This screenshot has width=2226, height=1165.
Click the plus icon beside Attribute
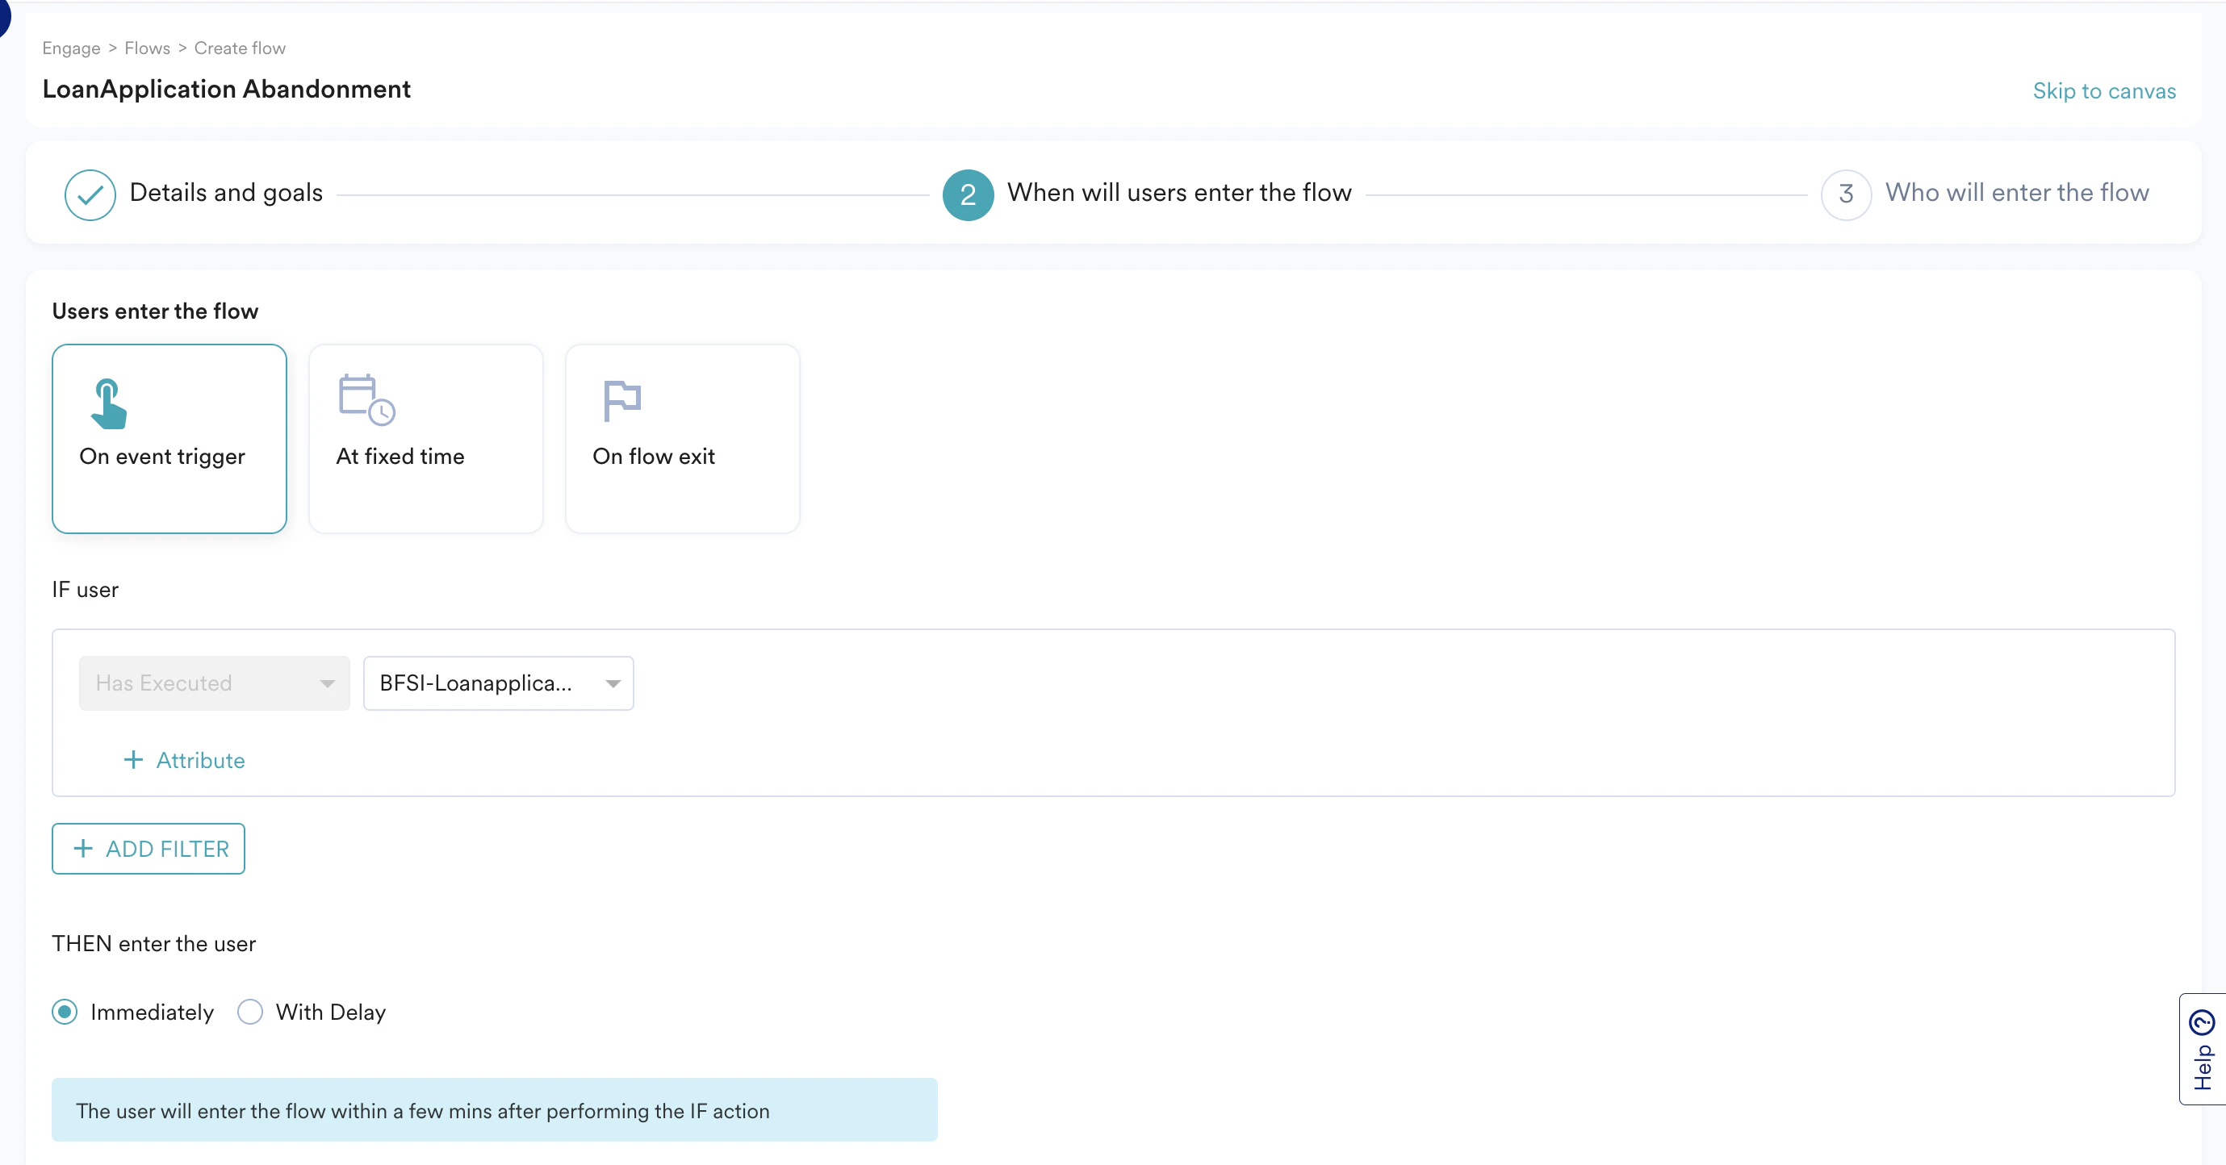click(x=133, y=760)
